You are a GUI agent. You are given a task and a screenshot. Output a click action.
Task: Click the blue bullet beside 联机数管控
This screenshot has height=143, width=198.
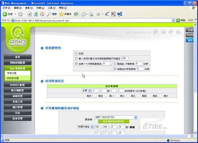42,48
